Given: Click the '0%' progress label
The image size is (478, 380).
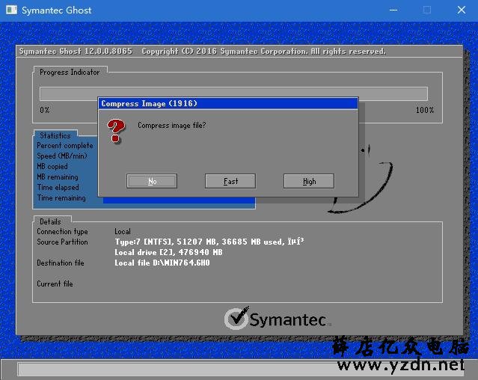Looking at the screenshot, I should pyautogui.click(x=44, y=110).
